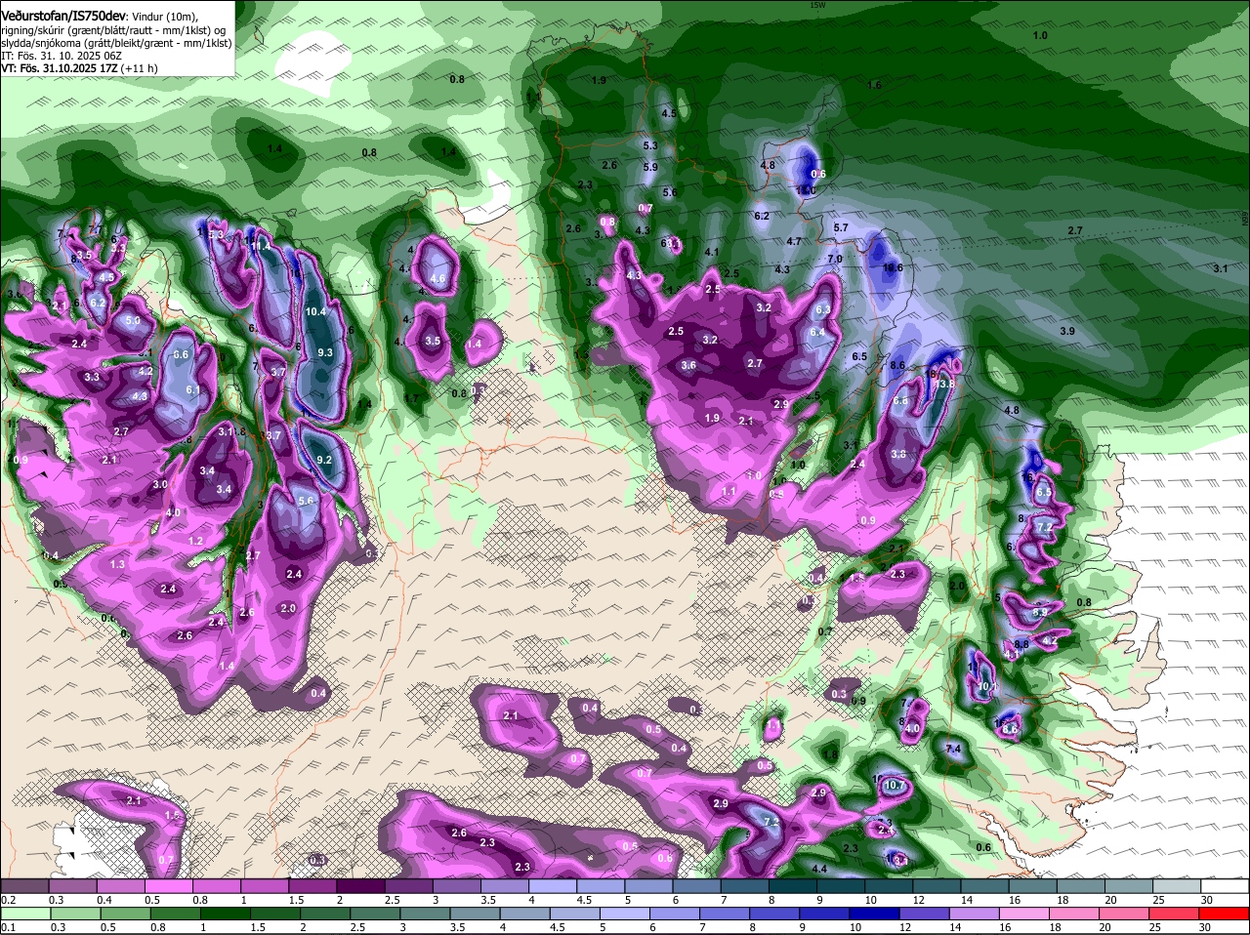Click the 10.4 precipitation value on the map

pyautogui.click(x=315, y=312)
